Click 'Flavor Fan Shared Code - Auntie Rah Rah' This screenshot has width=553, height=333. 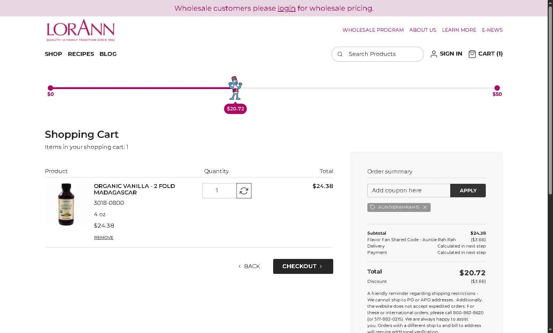411,240
